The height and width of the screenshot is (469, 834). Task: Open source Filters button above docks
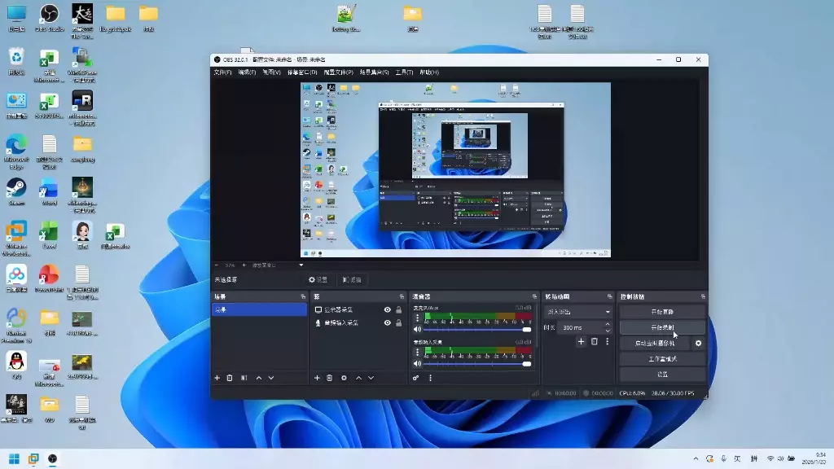pos(352,280)
